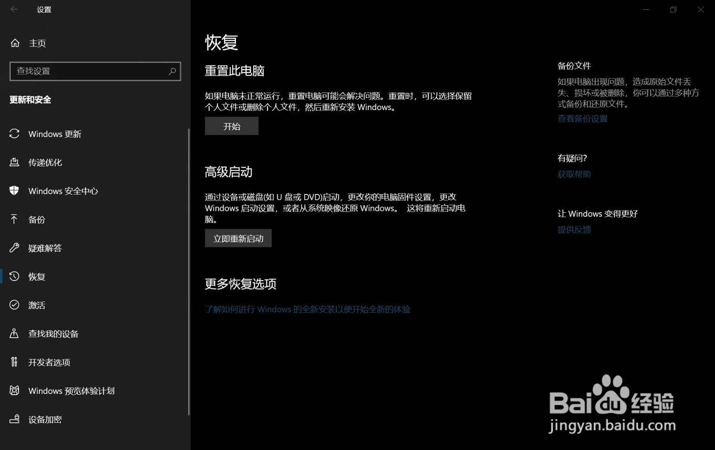Viewport: 715px width, 450px height.
Task: Click the 疑难解答 wrench icon
Action: 14,248
